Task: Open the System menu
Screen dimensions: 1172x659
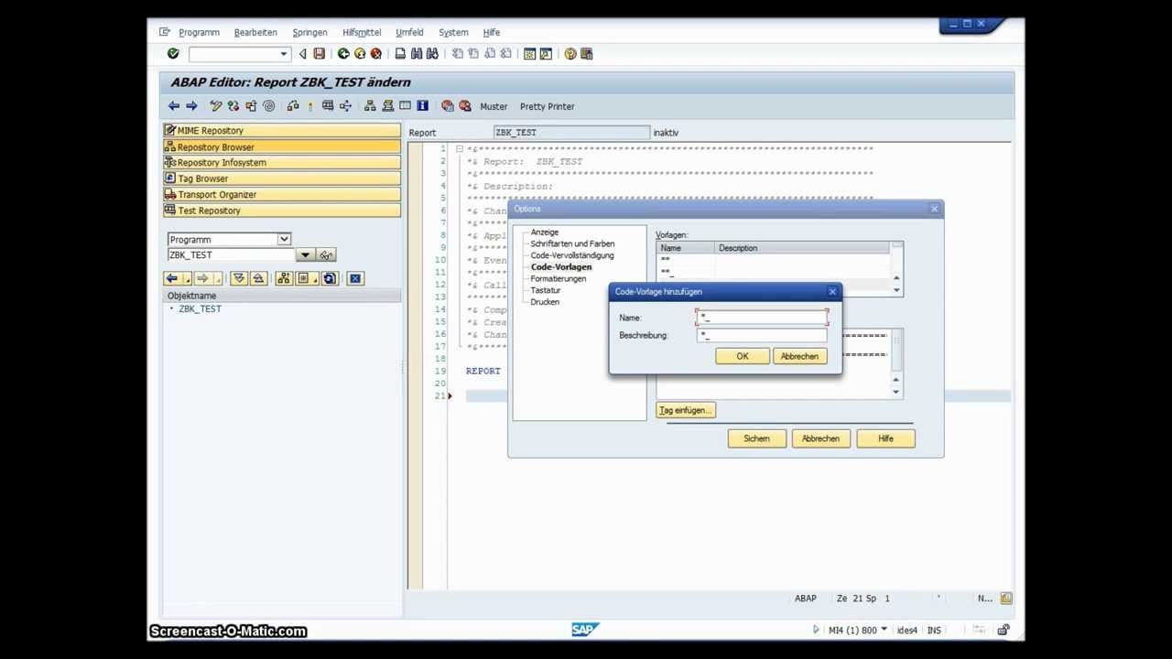Action: click(453, 32)
